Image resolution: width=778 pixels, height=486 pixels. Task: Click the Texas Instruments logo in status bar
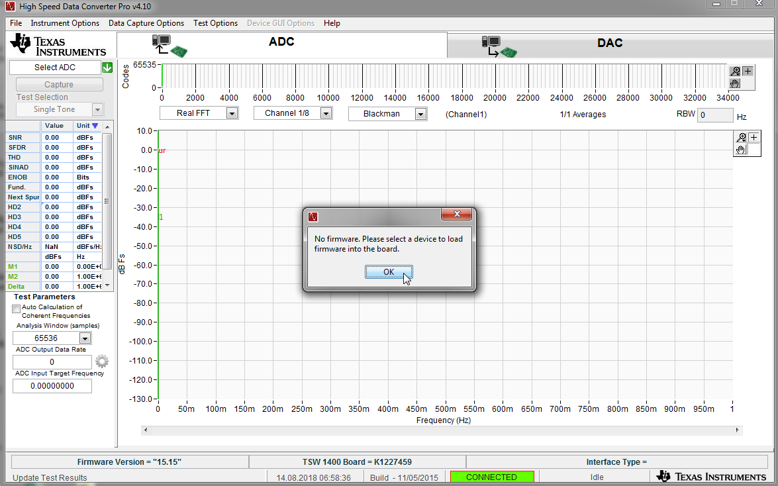coord(711,477)
